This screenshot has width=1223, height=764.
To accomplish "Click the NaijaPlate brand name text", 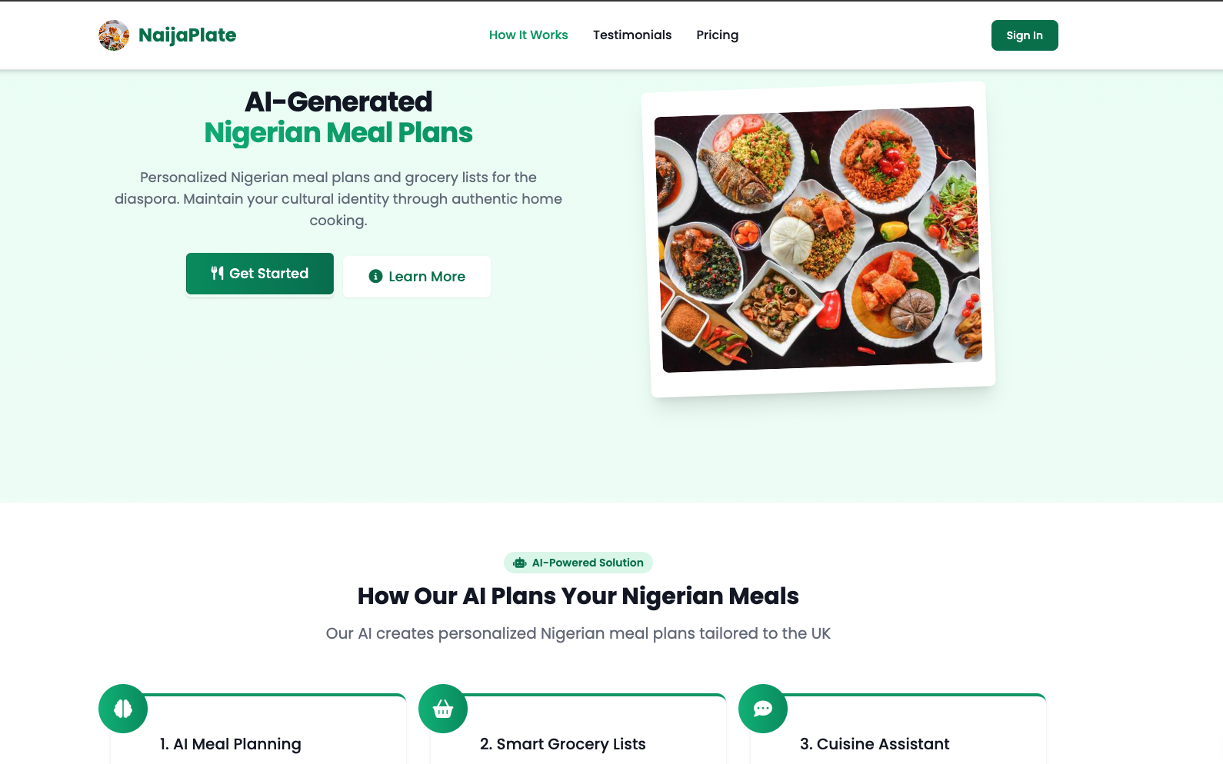I will pos(188,35).
